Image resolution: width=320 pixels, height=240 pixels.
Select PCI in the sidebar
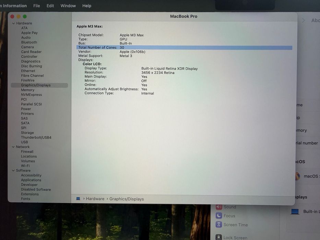[x=24, y=99]
